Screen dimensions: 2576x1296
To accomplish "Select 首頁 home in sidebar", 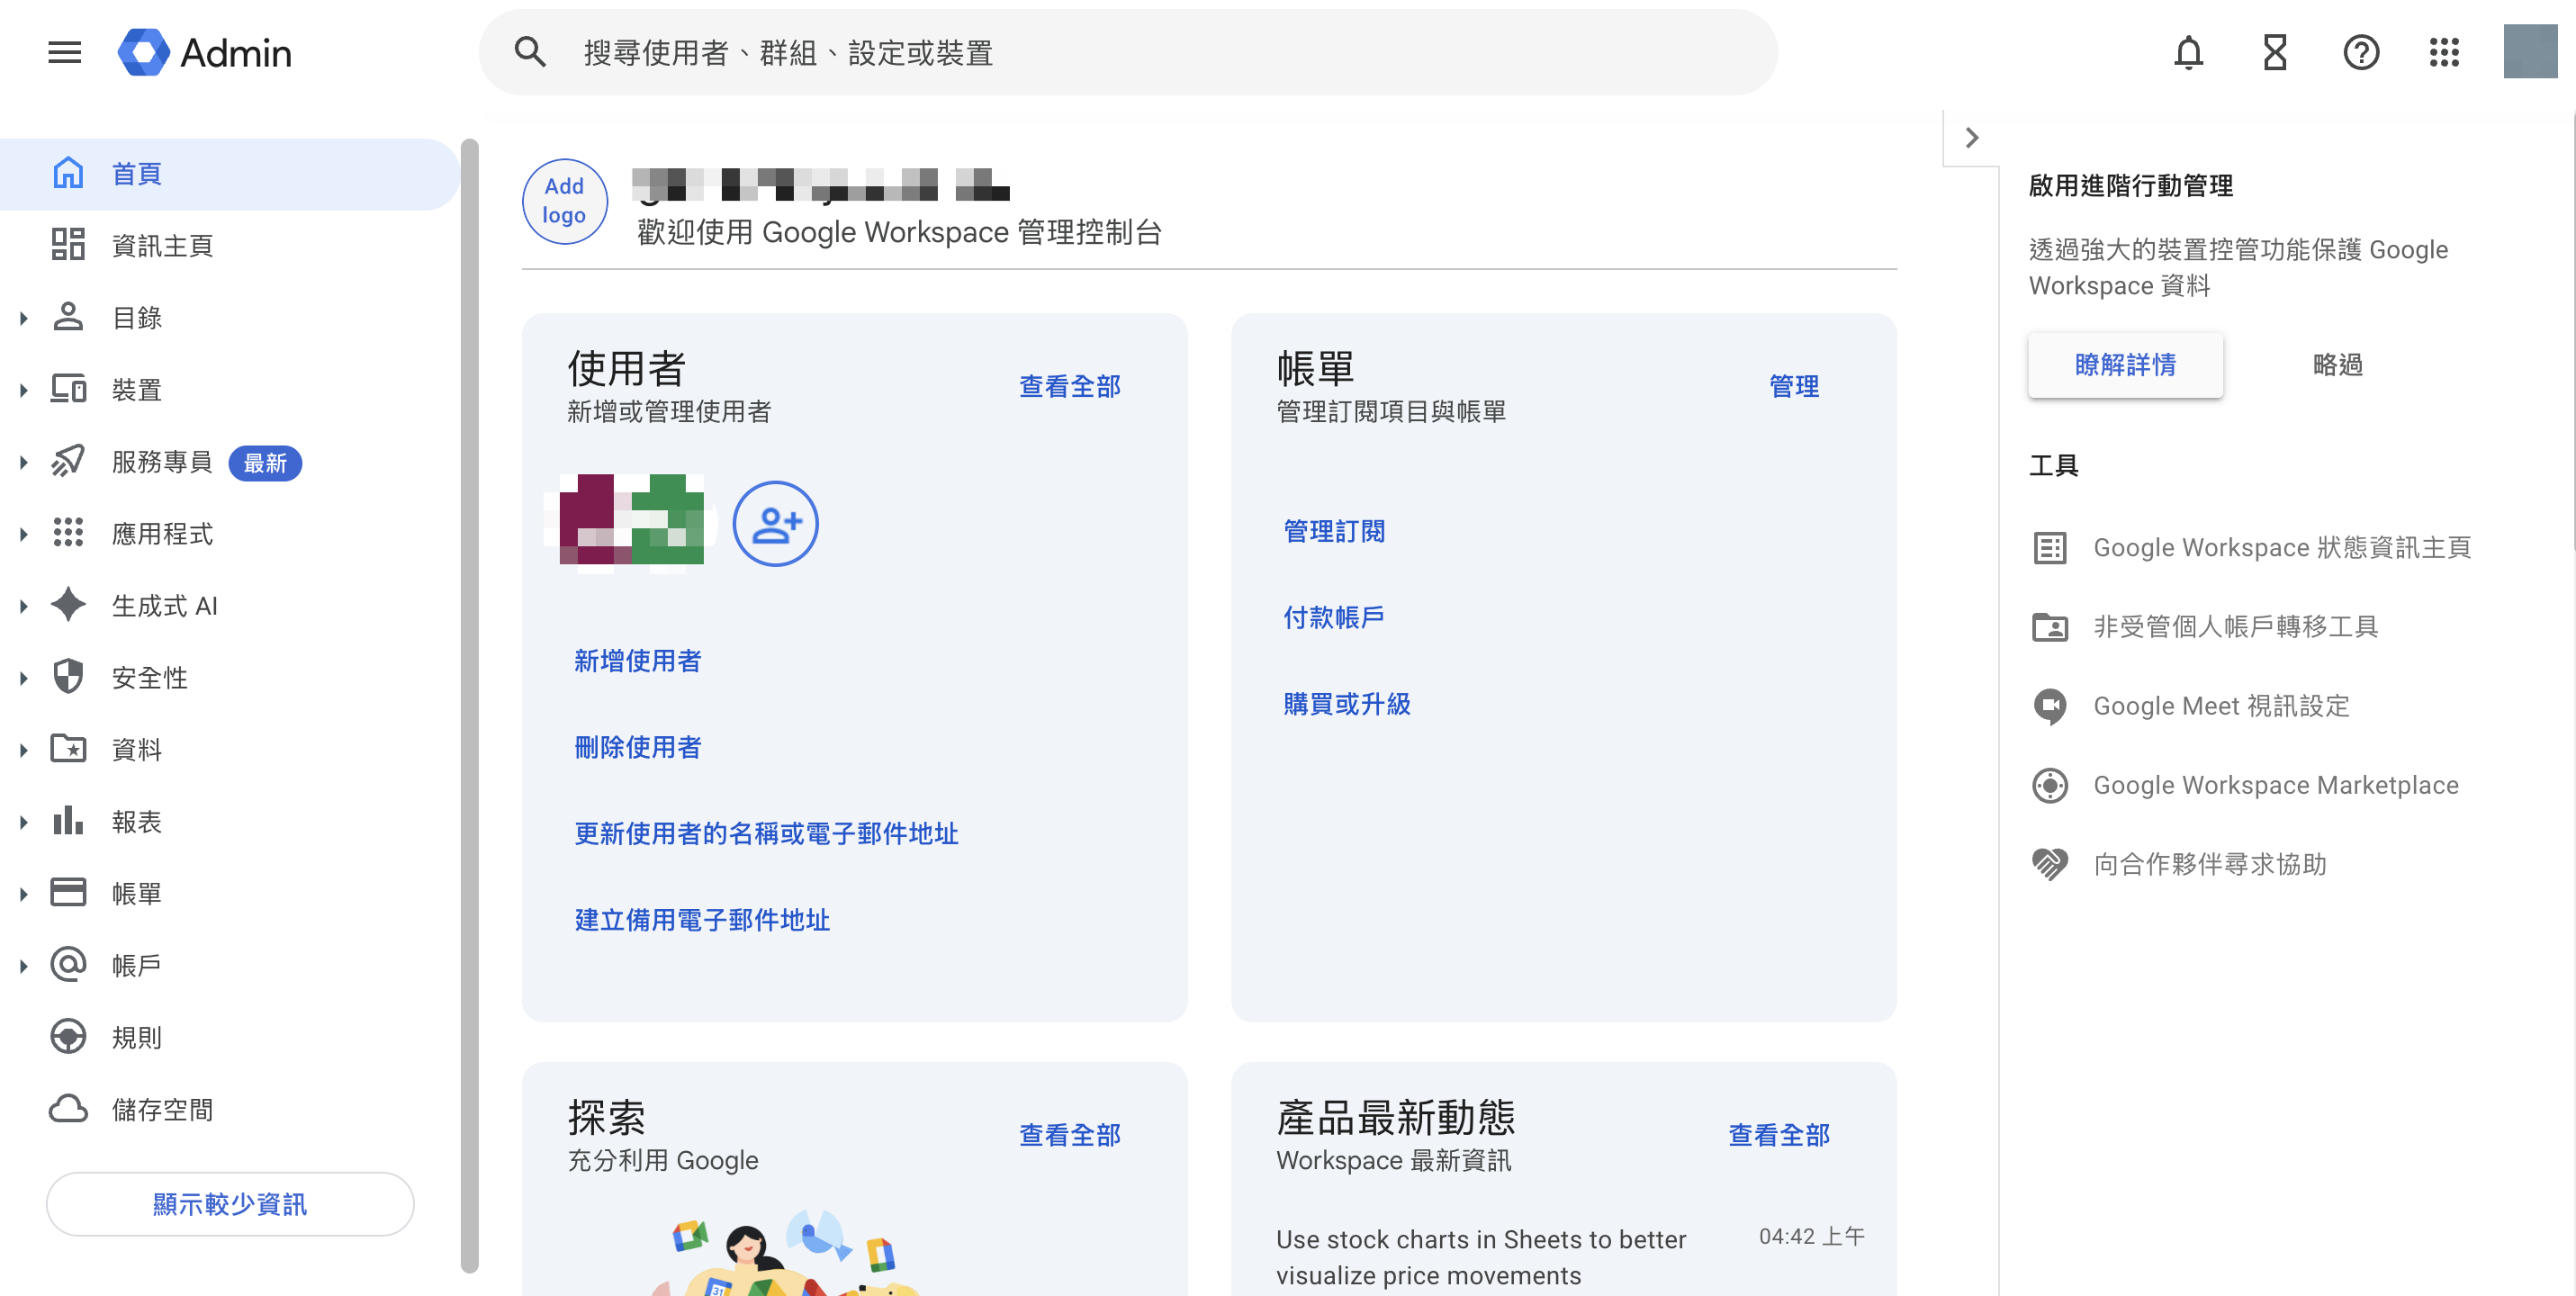I will point(230,174).
